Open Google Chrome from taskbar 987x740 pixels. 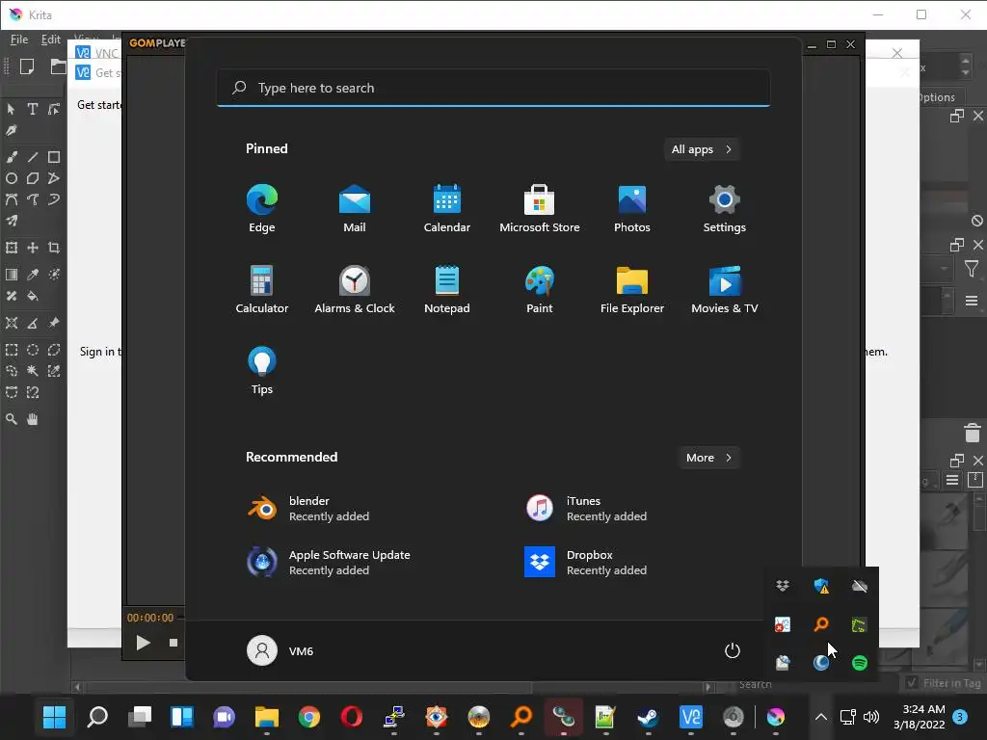coord(309,717)
